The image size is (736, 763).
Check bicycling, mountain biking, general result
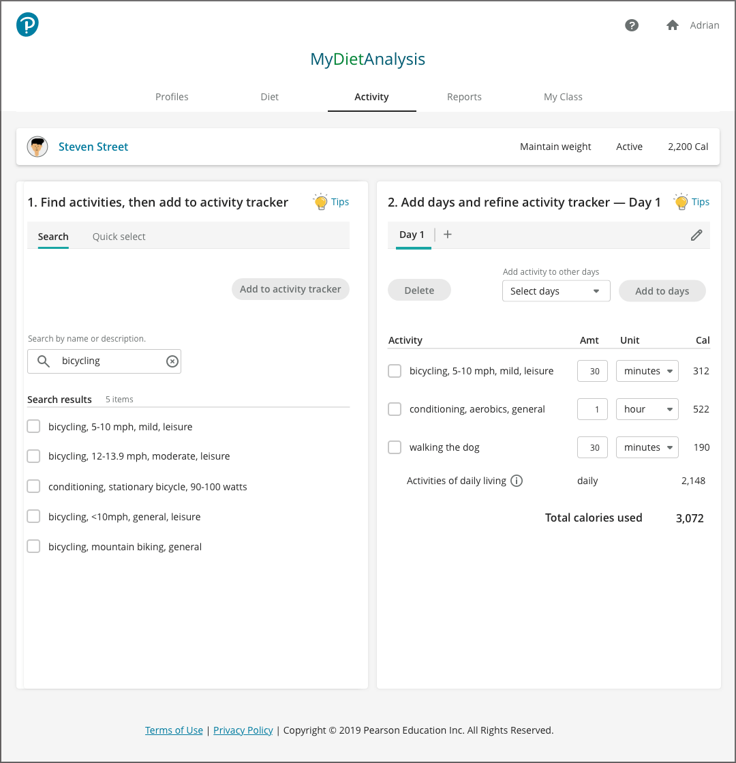tap(33, 546)
